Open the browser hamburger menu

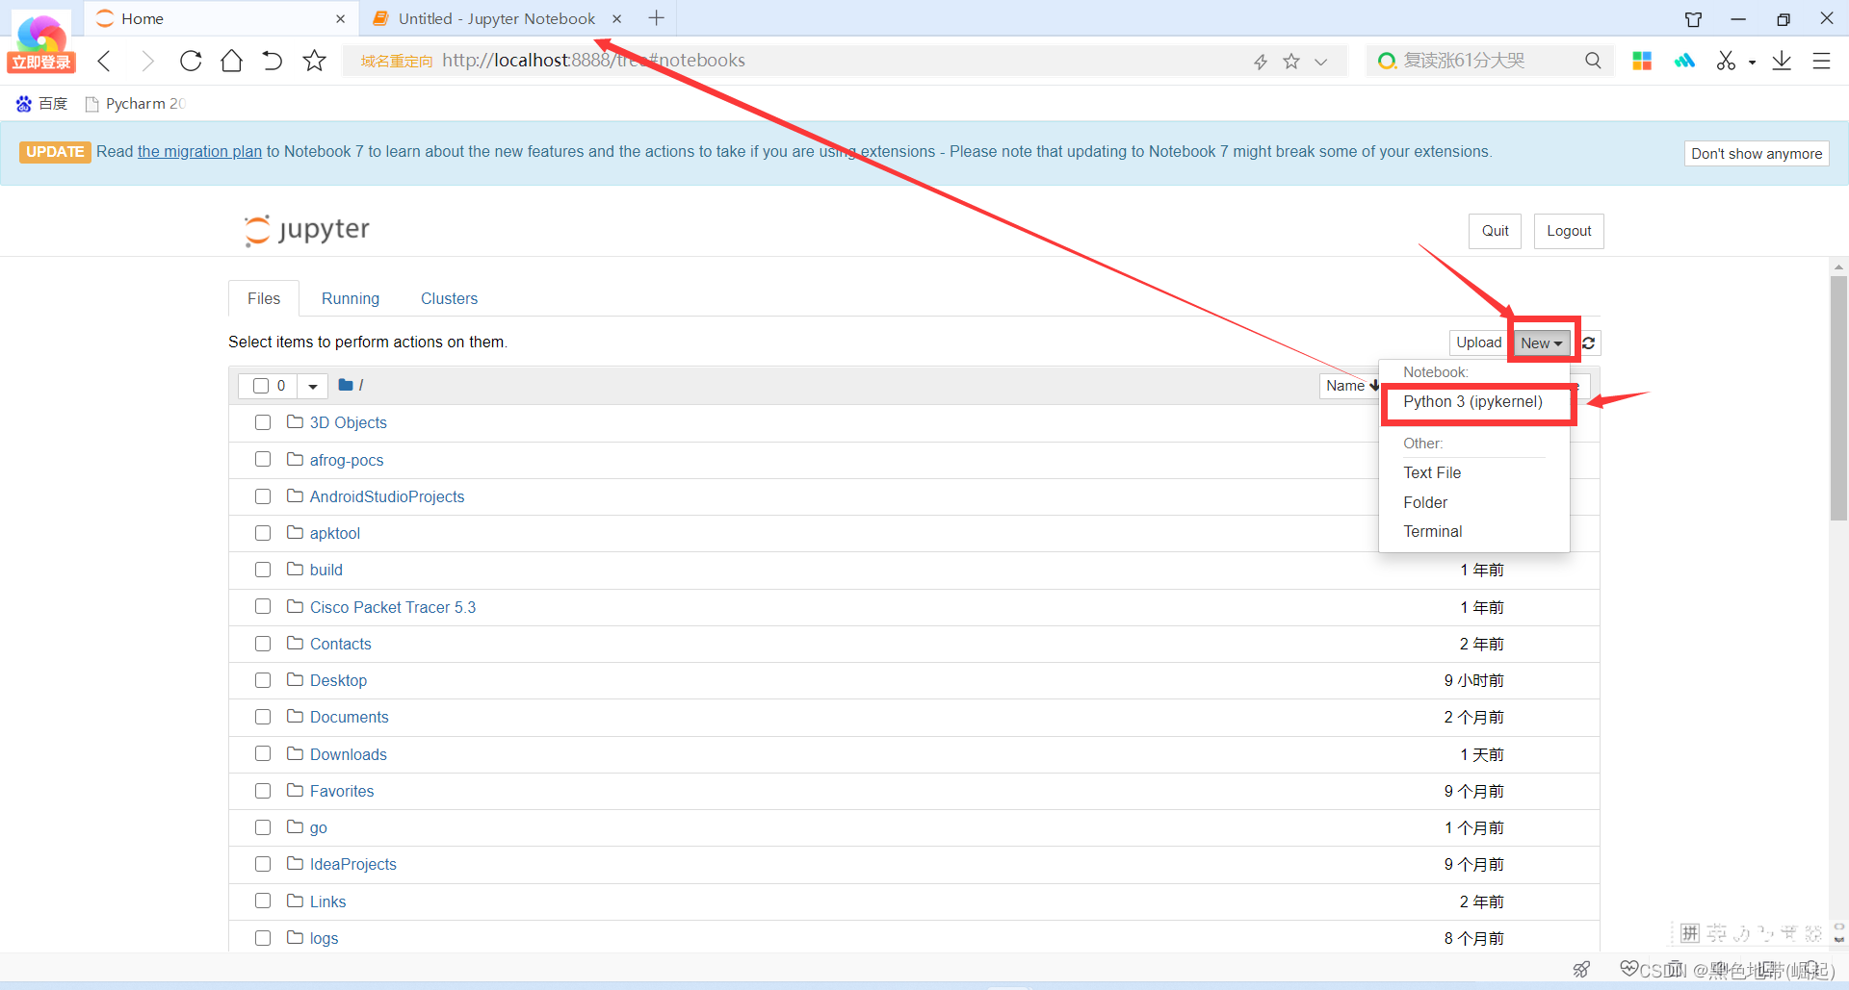click(x=1821, y=61)
